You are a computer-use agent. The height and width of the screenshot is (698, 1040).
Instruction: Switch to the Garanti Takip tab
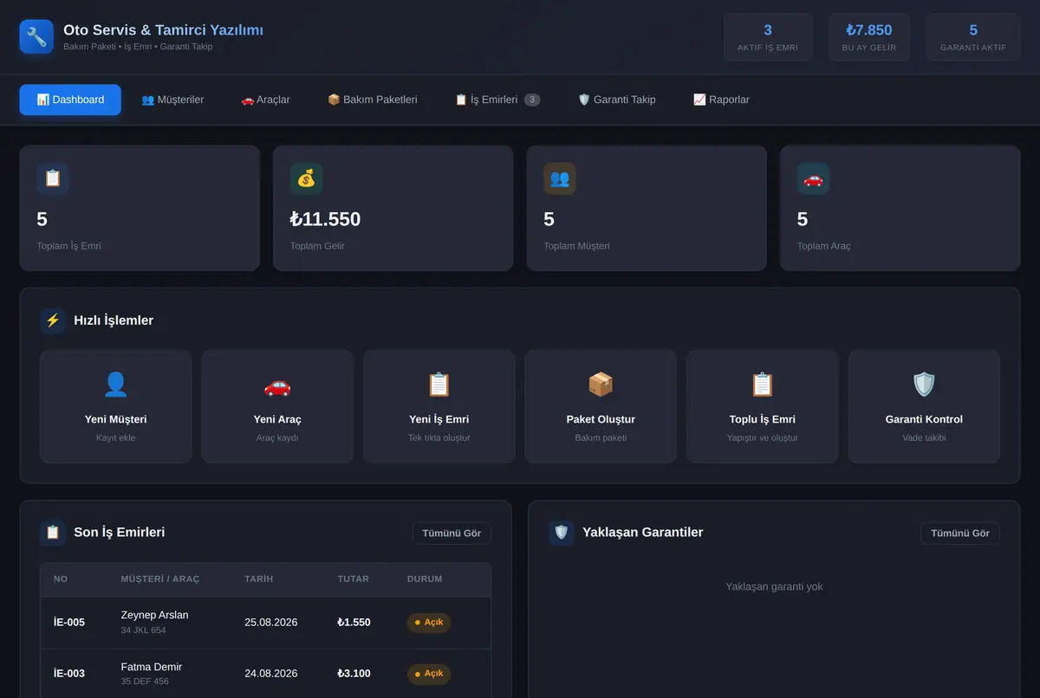tap(617, 100)
